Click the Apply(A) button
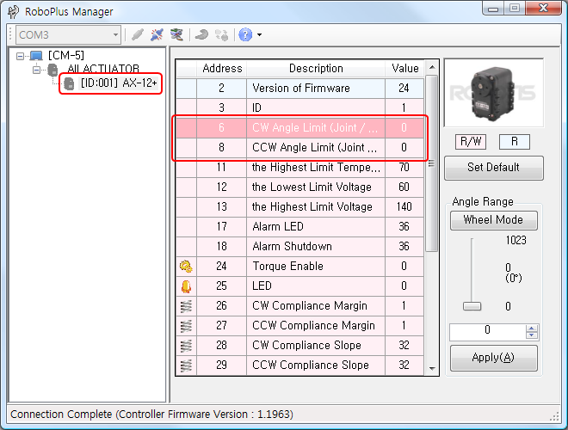The height and width of the screenshot is (430, 568). click(x=493, y=358)
